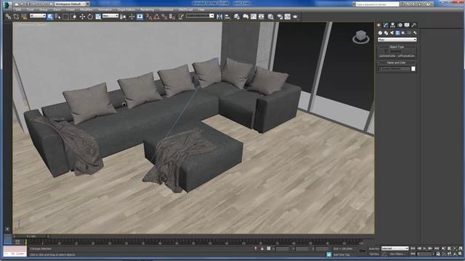
Task: Open the Selected key filter dropdown
Action: (x=395, y=248)
